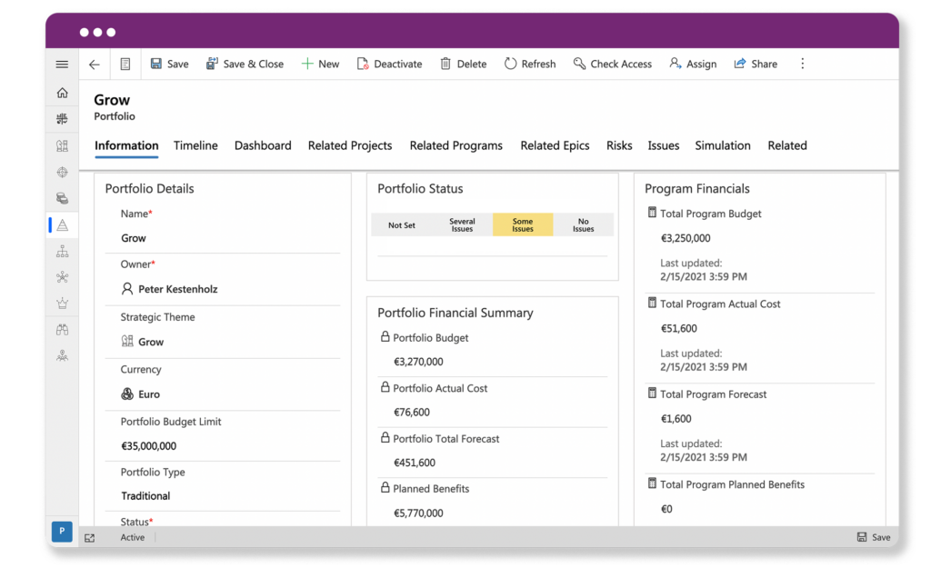This screenshot has height=578, width=931.
Task: Open the overflow ellipsis menu in the toolbar
Action: point(803,64)
